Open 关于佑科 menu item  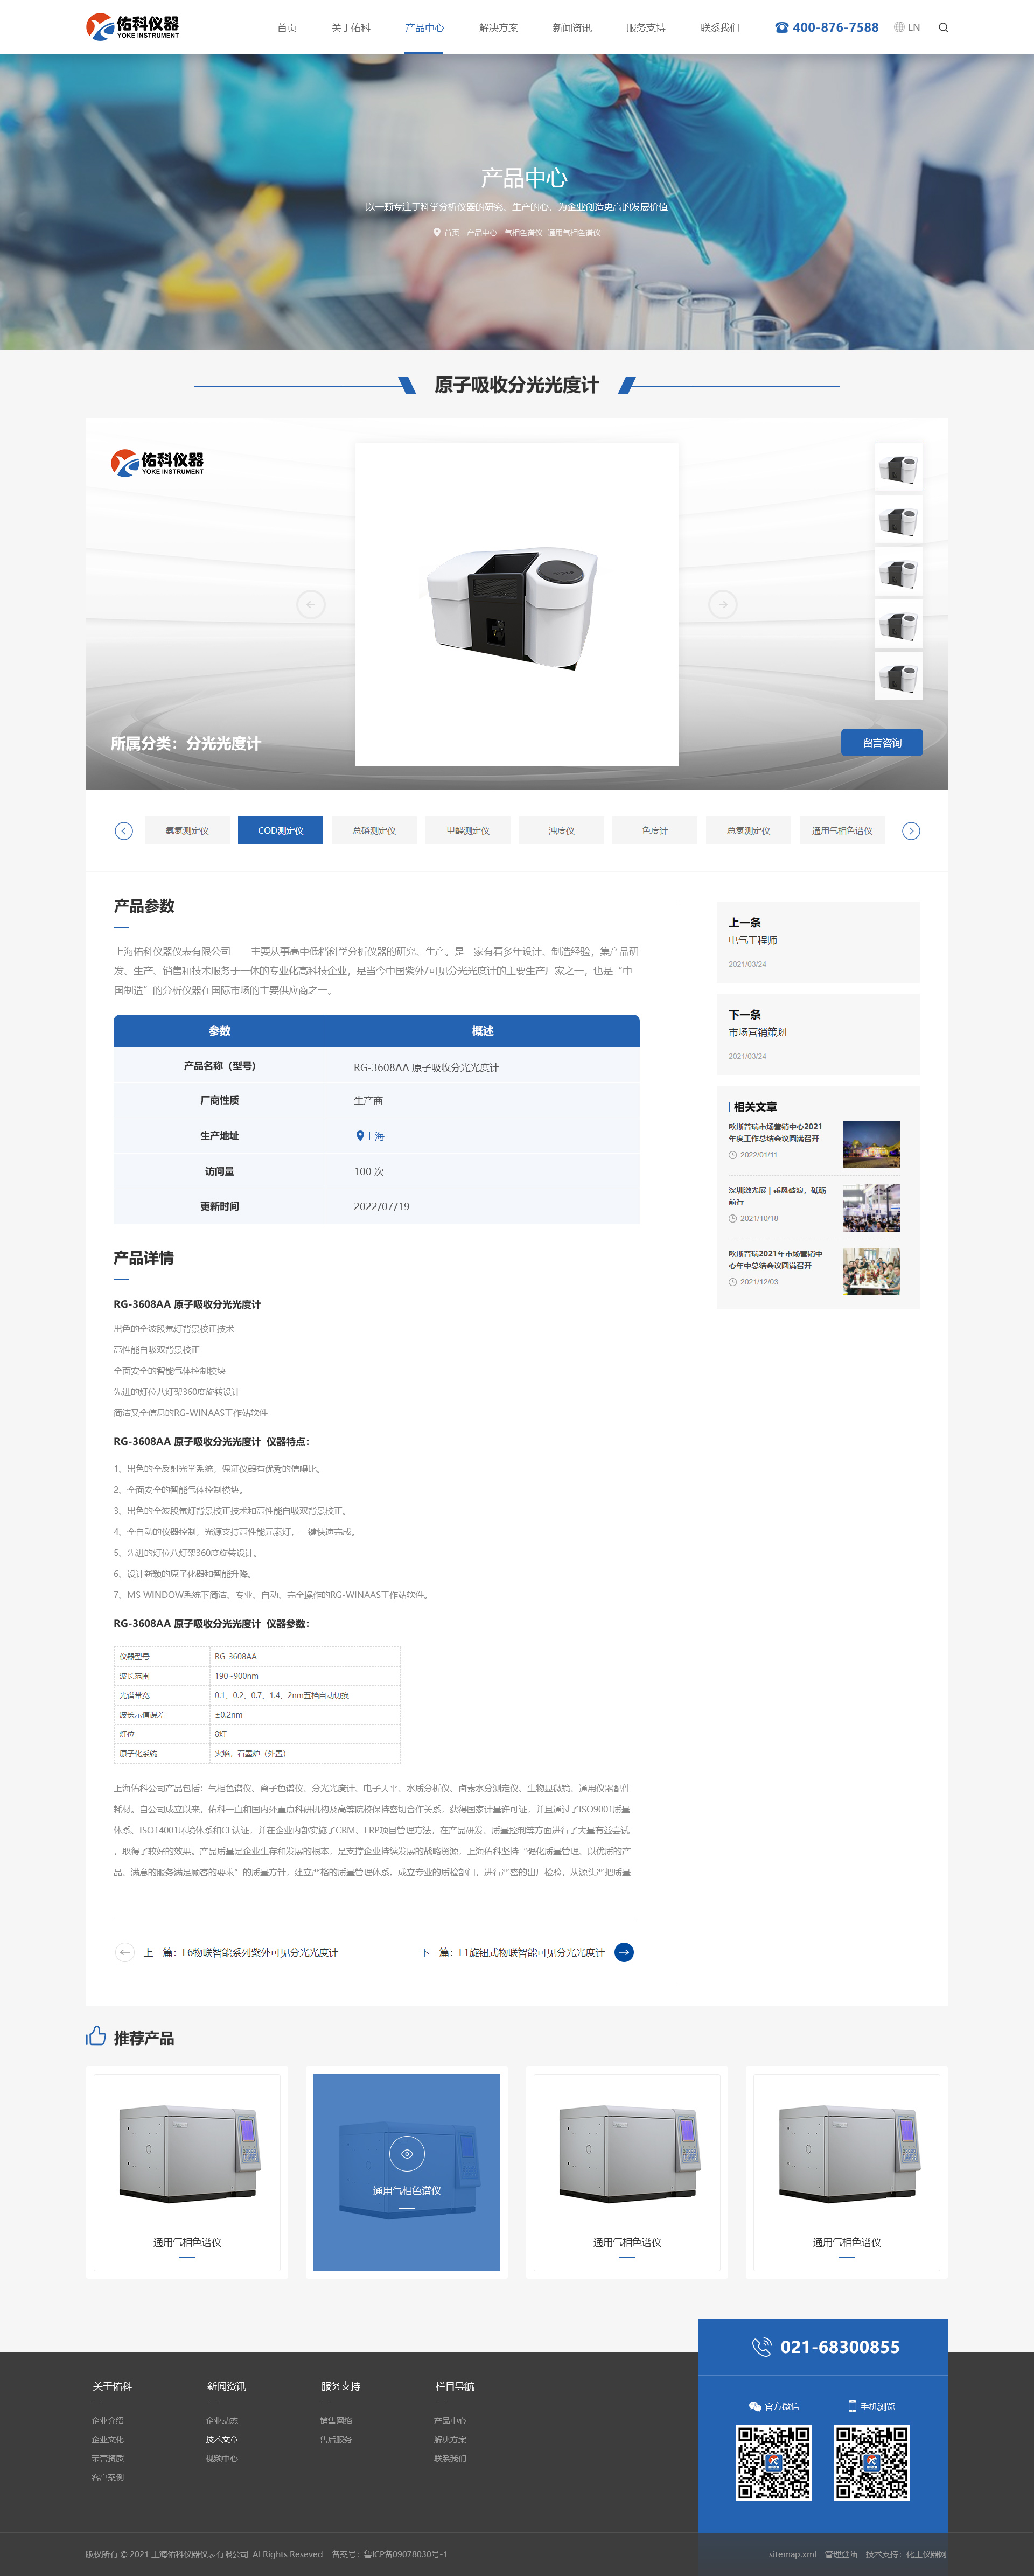point(351,27)
